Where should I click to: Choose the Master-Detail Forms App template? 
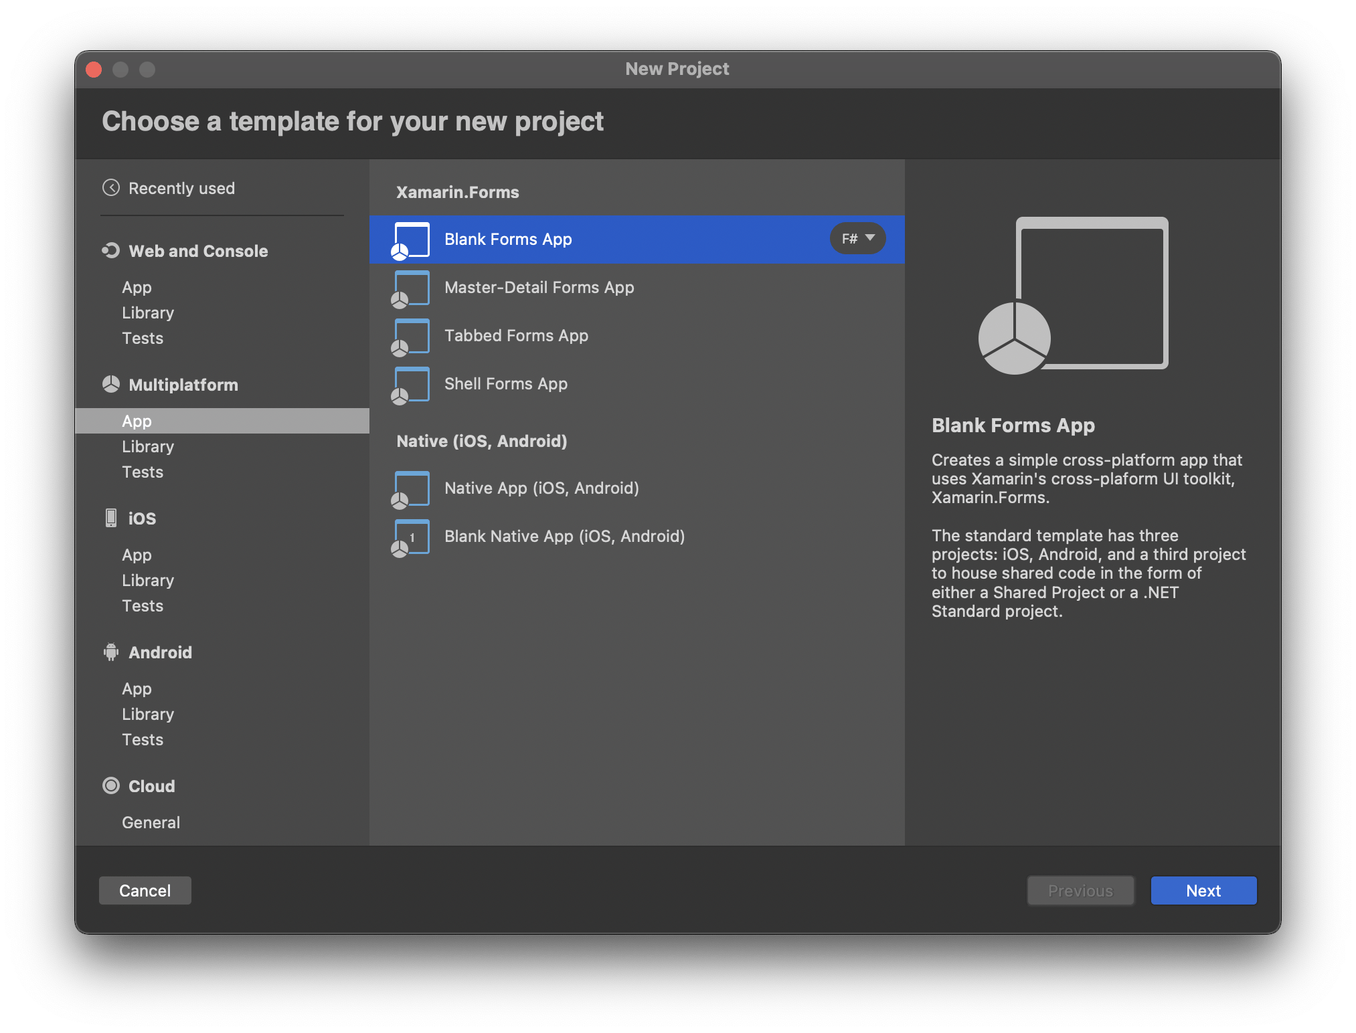[637, 288]
